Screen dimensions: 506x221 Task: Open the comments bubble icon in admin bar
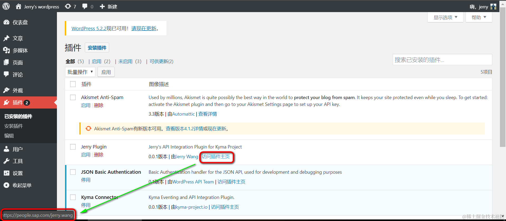85,6
